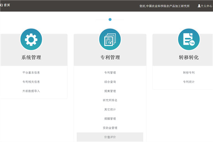Open the 专利管理 link in the list
Screen dimensions: 213x142
pyautogui.click(x=110, y=72)
